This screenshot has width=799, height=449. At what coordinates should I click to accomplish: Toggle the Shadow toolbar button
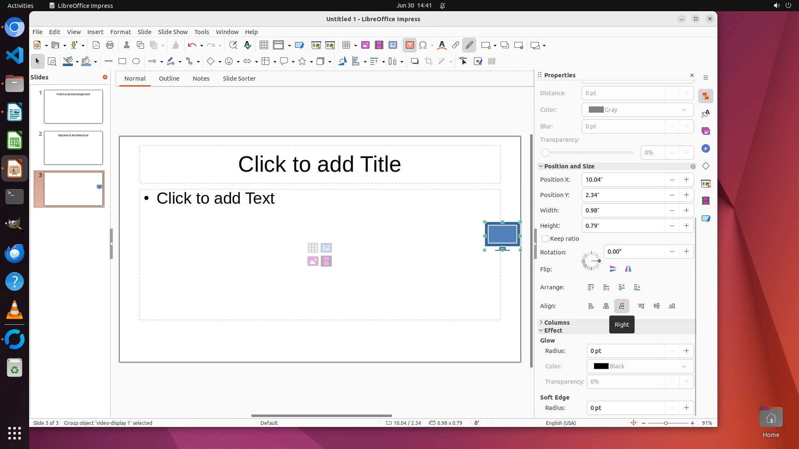pyautogui.click(x=414, y=62)
